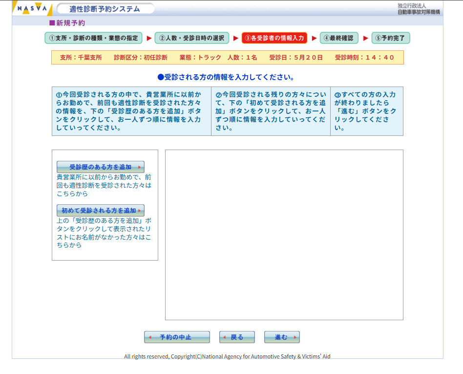Click the description under 初めて受診される方を追加
Viewport: 463px width, 374px height.
tap(104, 233)
